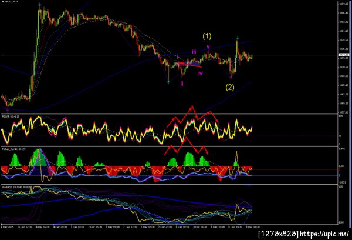Click the 4 Dec 2015 time label

click(8, 227)
